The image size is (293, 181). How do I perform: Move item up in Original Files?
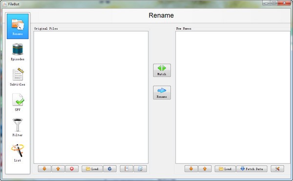58,169
